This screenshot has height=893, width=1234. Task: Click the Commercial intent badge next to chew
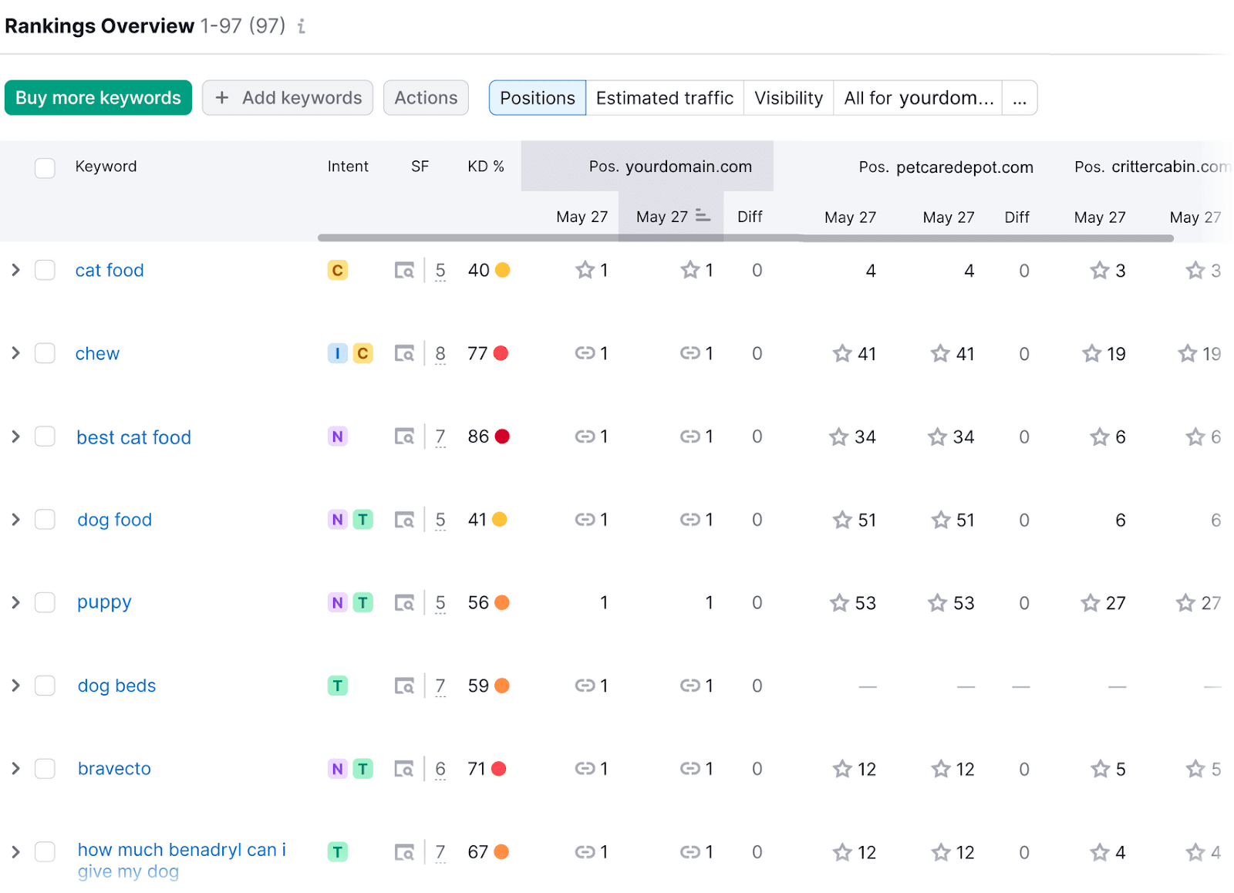point(363,353)
